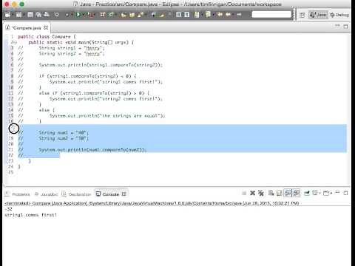Click the Open Perspective icon
The width and height of the screenshot is (355, 266).
[302, 15]
